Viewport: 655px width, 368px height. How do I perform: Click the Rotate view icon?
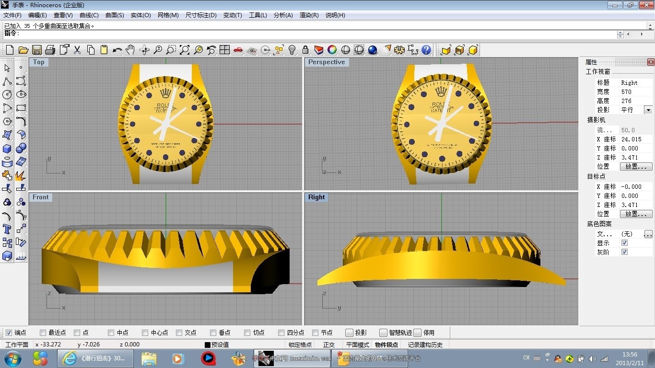click(144, 50)
